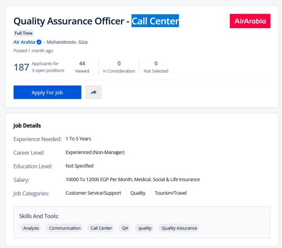Click the 'Salary:' label
Viewport: 282px width, 248px height.
tap(22, 180)
